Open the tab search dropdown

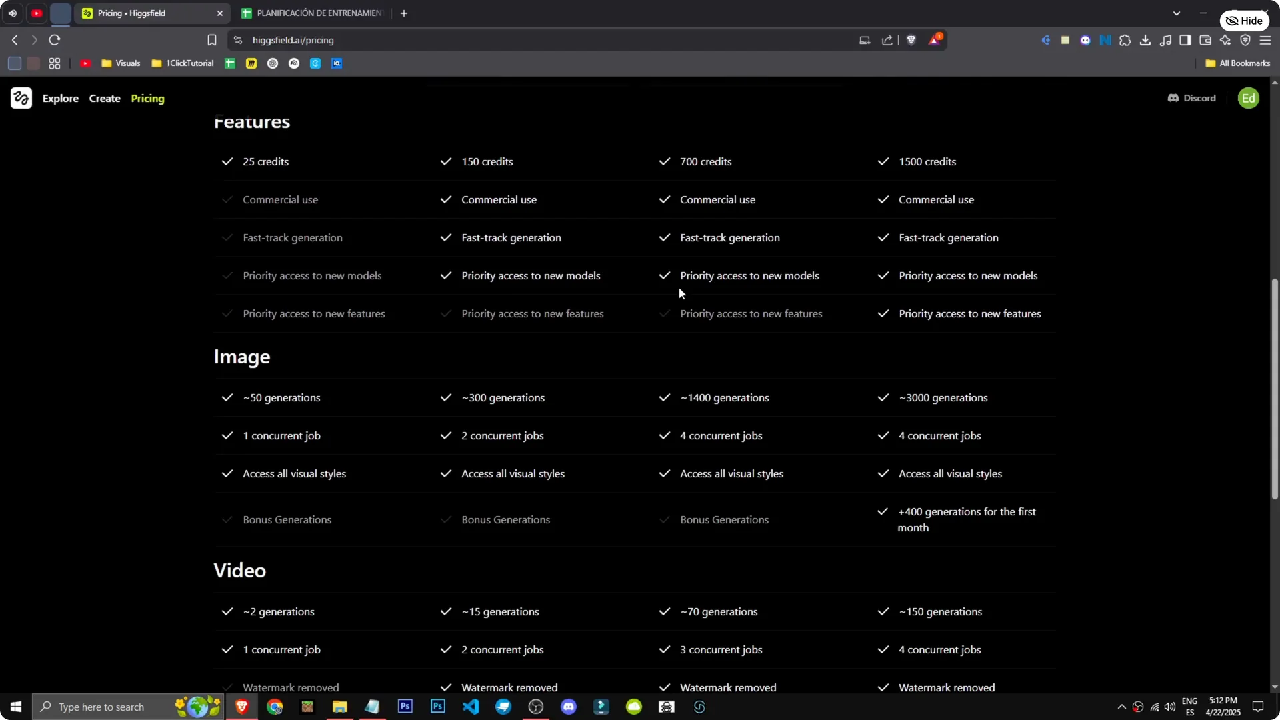click(x=1177, y=13)
